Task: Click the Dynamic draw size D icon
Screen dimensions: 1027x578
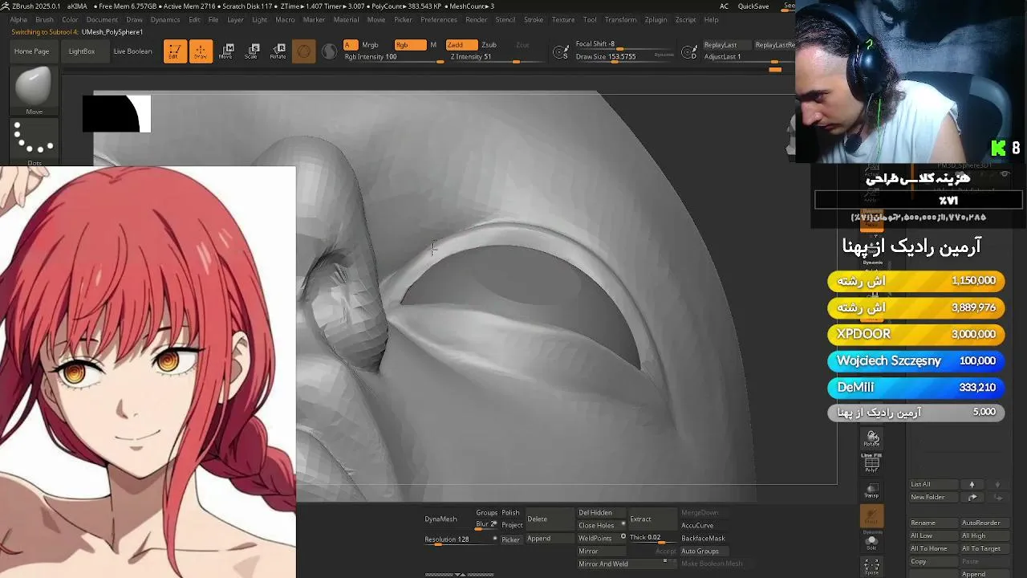Action: [x=689, y=52]
